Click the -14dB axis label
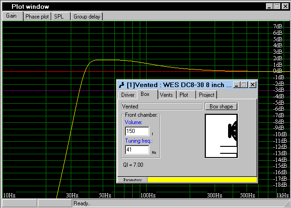This screenshot has width=291, height=208. pos(280,160)
